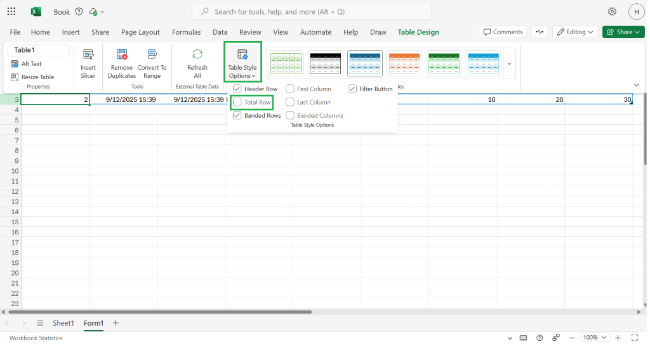This screenshot has height=344, width=650.
Task: Add a new sheet with plus icon
Action: click(116, 323)
